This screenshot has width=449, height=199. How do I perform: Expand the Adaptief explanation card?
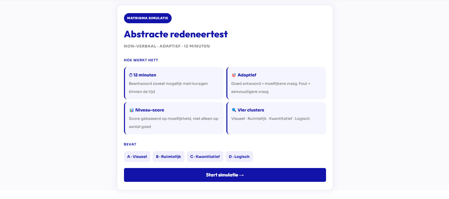[x=276, y=83]
